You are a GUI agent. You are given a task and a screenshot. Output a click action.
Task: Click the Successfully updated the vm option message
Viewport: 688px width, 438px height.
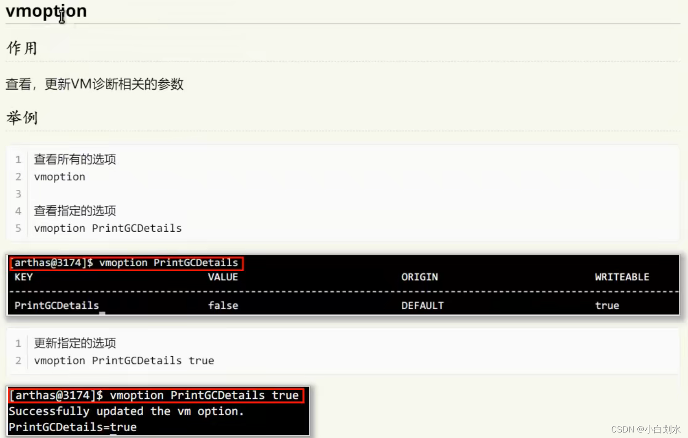click(126, 411)
